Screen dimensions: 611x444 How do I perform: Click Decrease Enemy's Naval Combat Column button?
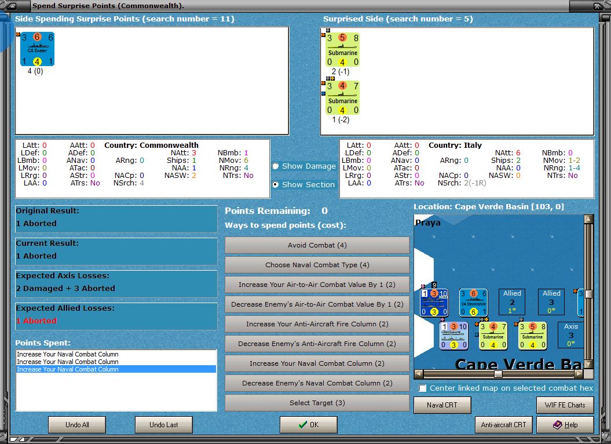tap(317, 383)
